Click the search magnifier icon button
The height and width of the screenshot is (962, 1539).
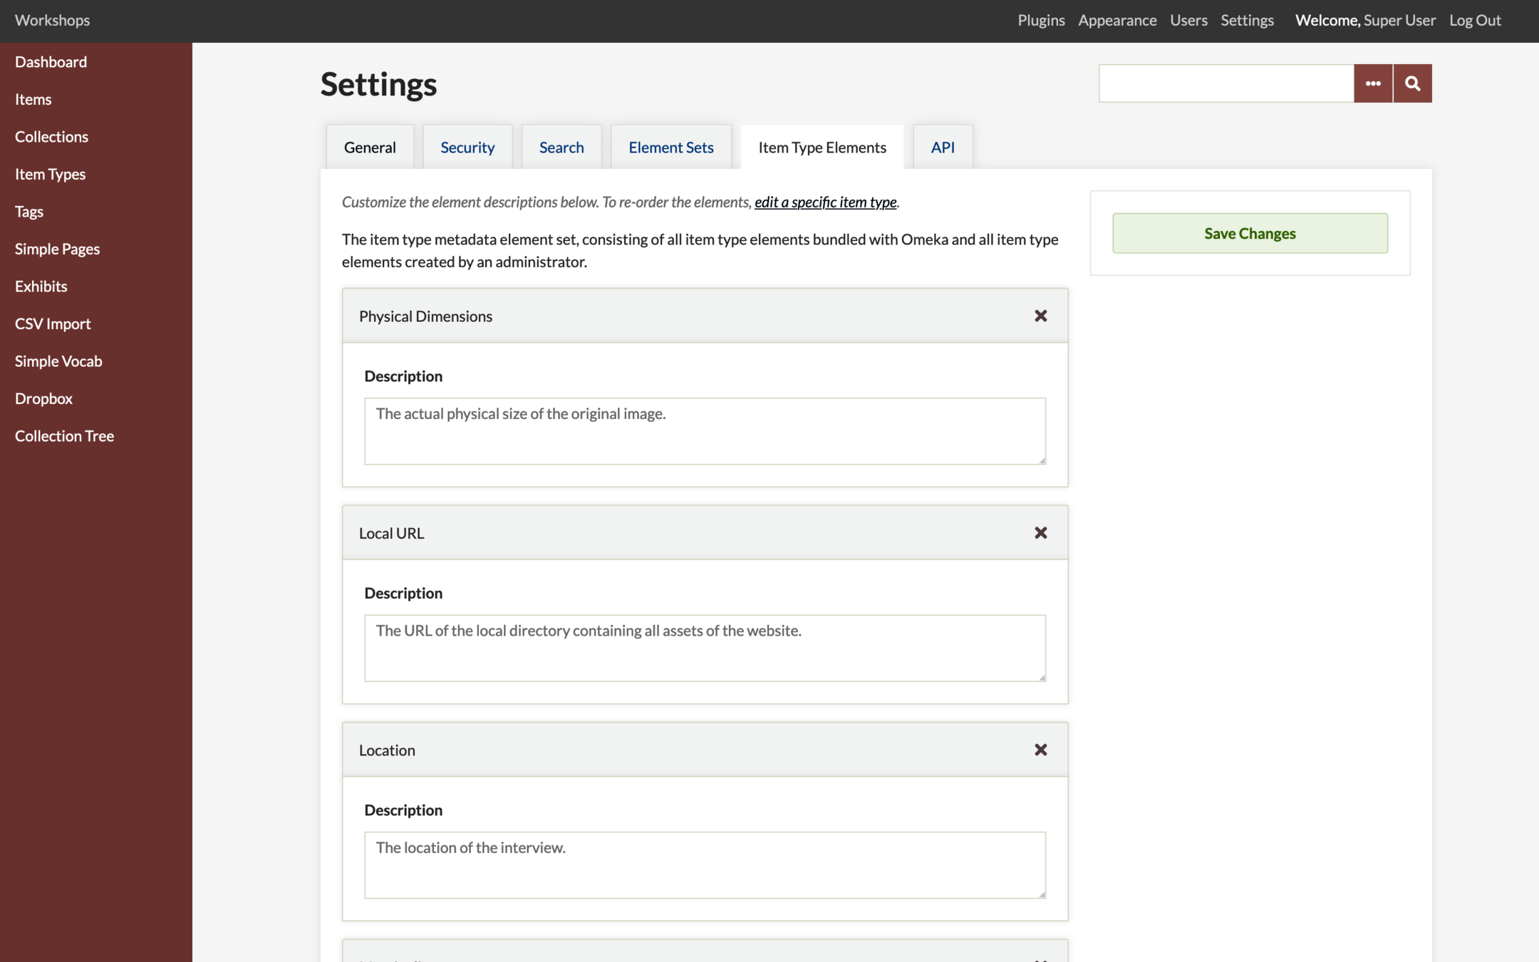[1412, 83]
